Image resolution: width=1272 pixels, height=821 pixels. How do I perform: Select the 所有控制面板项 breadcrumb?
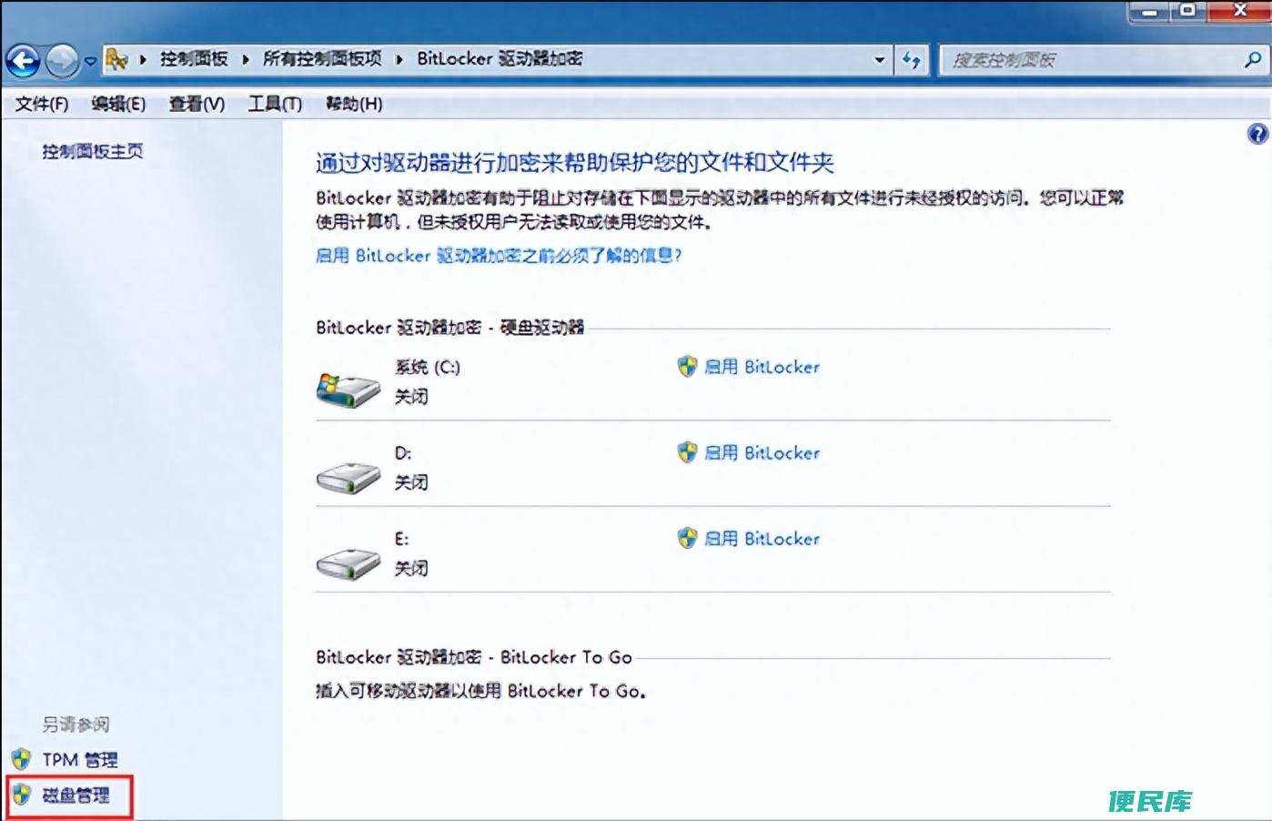tap(322, 59)
